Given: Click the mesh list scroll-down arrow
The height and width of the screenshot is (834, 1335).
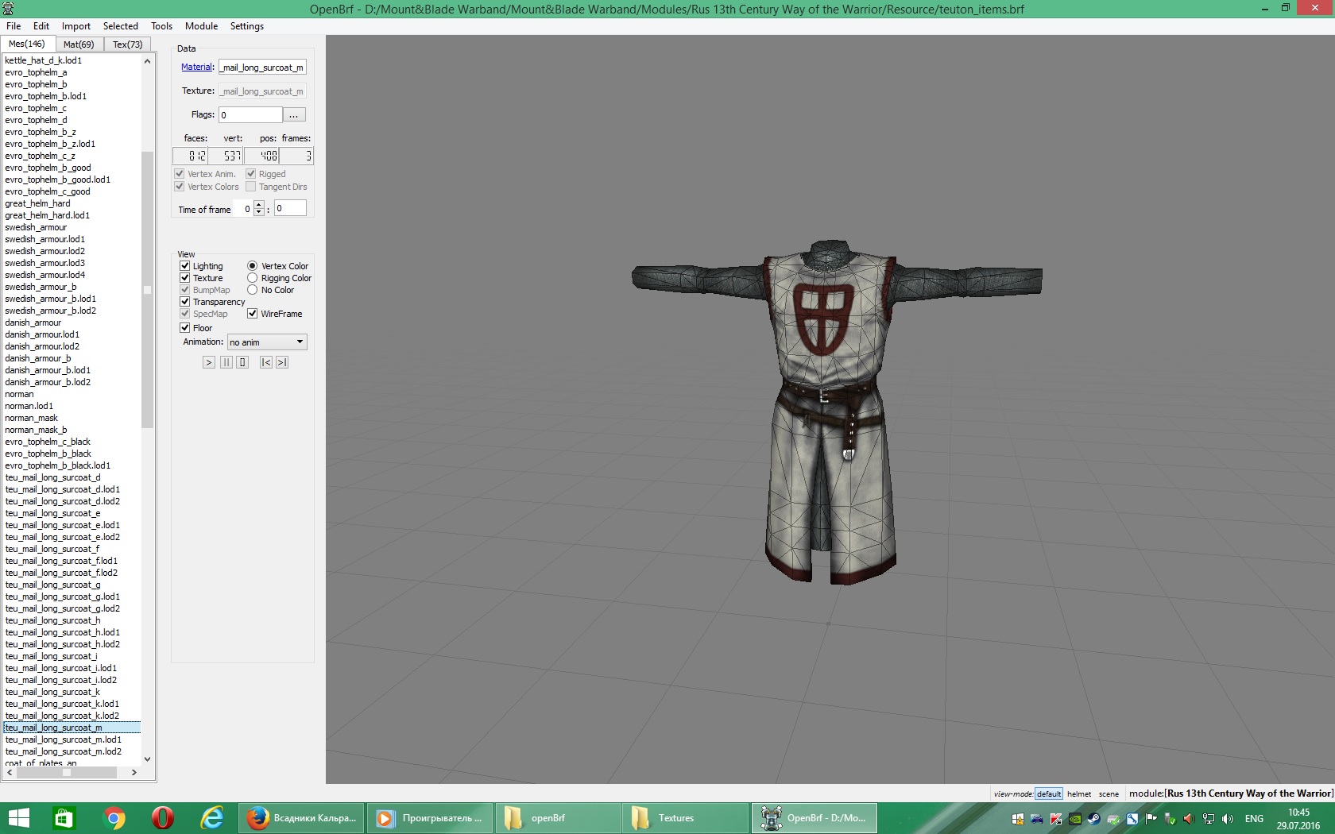Looking at the screenshot, I should (147, 759).
